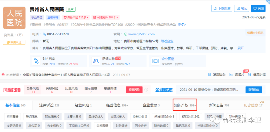
Task: Open the 2021-09-10 招标公告 dynamic entry
Action: (x=209, y=89)
